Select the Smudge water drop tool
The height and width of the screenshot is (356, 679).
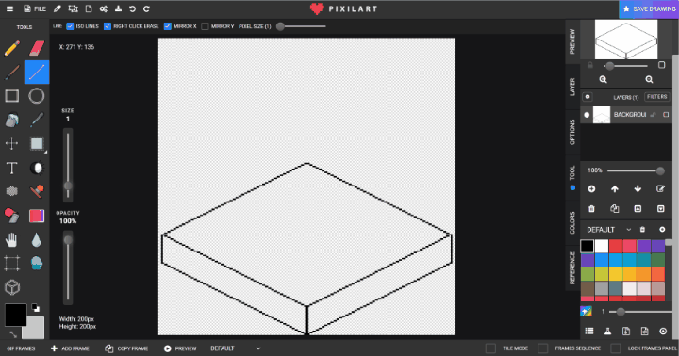37,239
